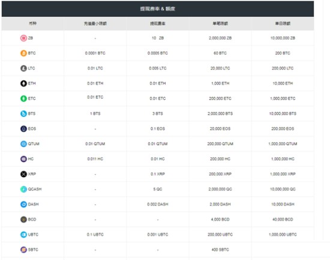Click the 10,000,000 ZB daily limit cell

283,38
